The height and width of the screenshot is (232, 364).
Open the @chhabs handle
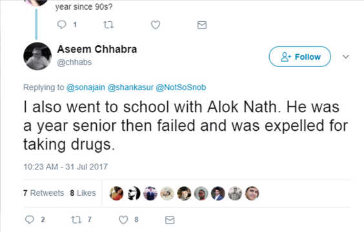74,63
